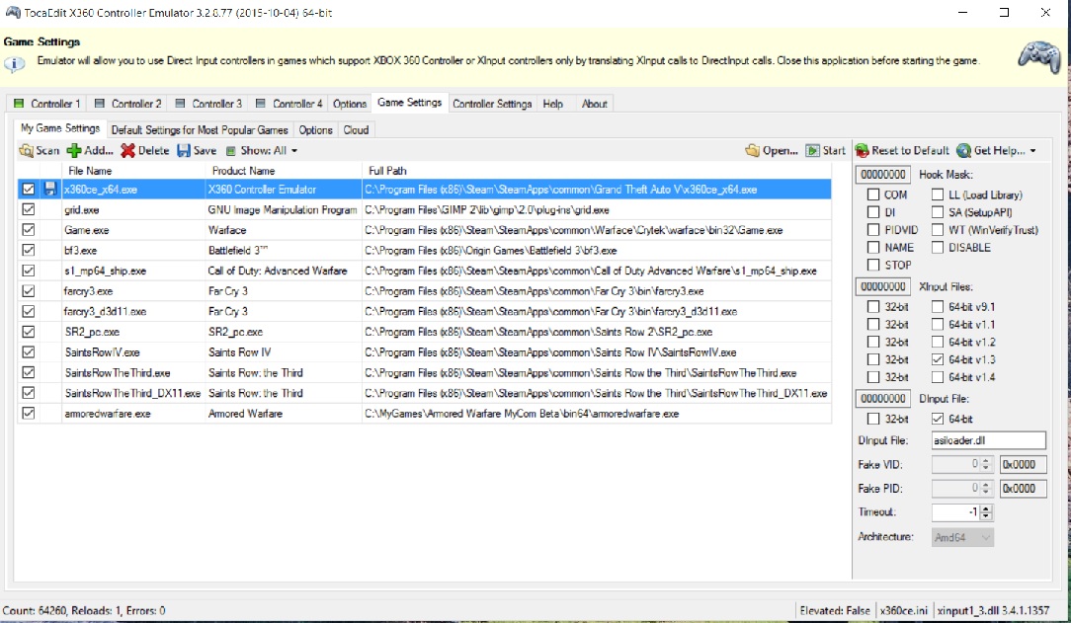Click Fake VID spinner up arrow
The image size is (1071, 623).
(x=986, y=461)
